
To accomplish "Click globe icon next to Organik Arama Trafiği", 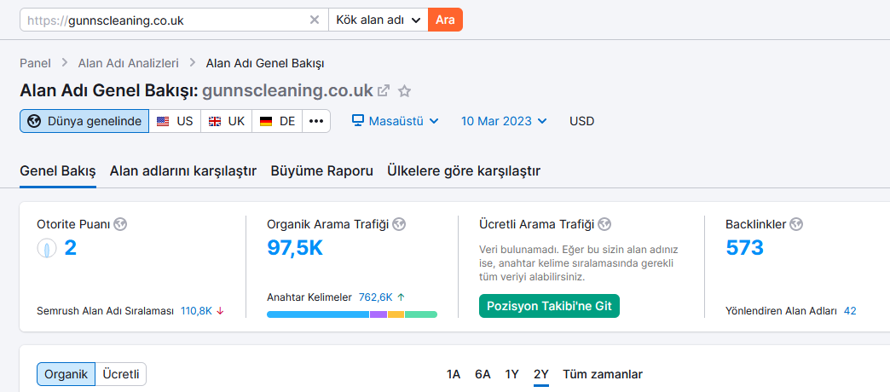I will click(x=400, y=224).
